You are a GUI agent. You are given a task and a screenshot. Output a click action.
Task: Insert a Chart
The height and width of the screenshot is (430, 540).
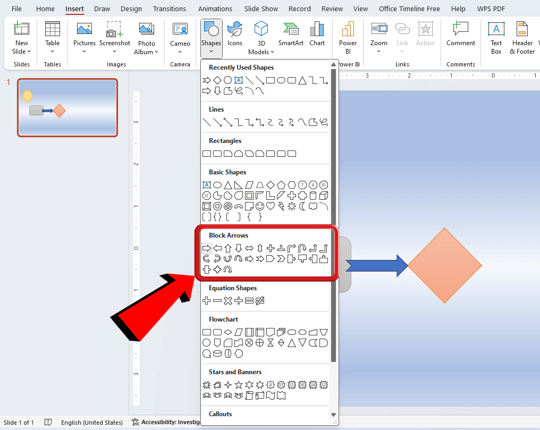coord(317,33)
